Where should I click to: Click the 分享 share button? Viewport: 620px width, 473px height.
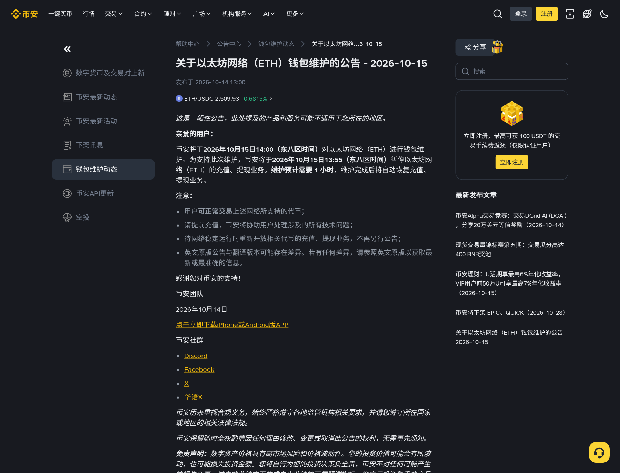(x=475, y=47)
